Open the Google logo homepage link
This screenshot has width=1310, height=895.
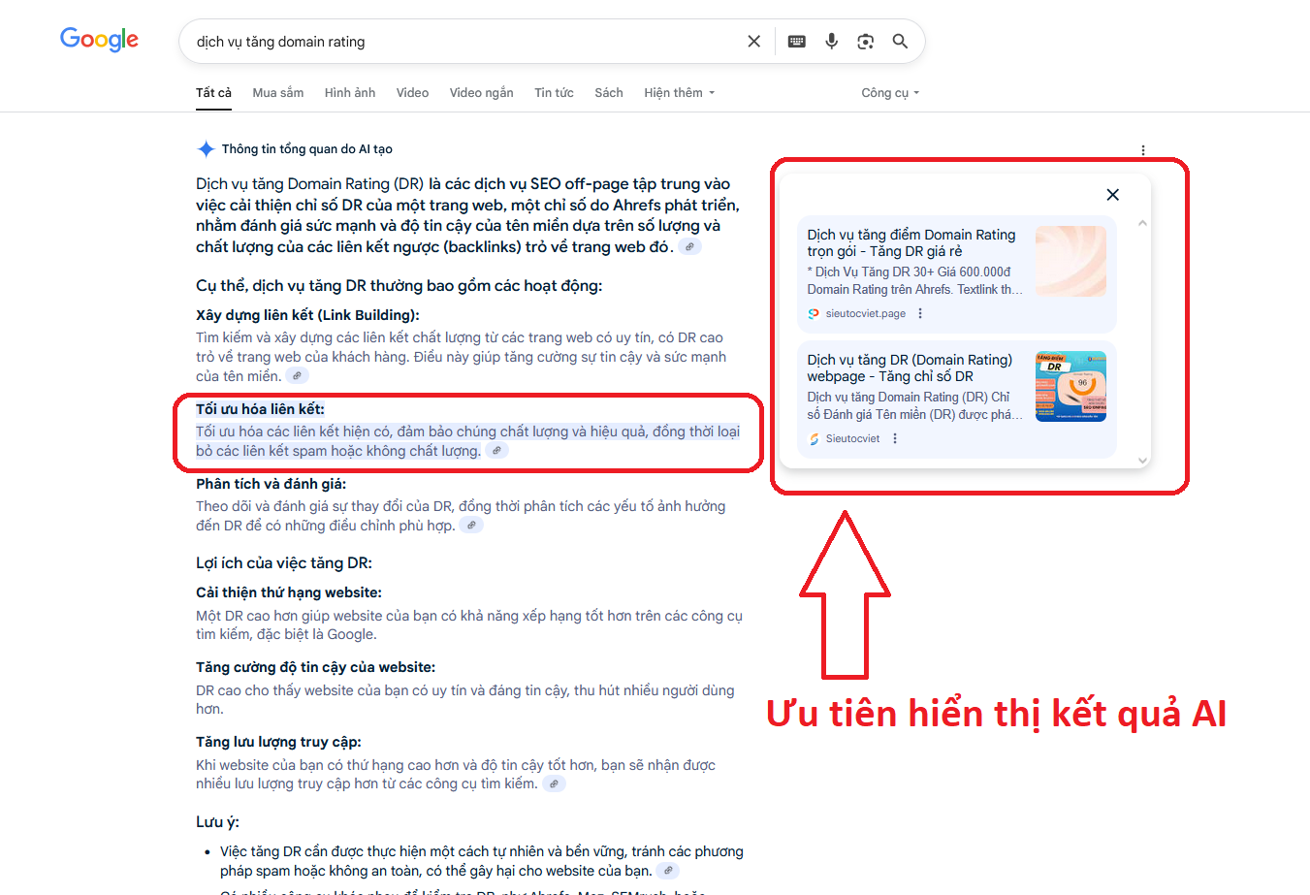(x=99, y=39)
